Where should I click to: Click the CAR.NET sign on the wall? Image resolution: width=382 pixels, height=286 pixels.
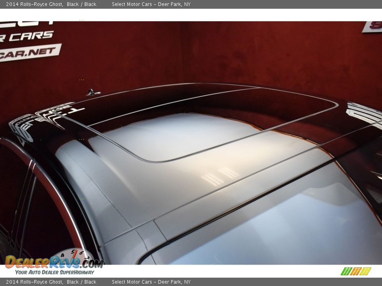30,52
